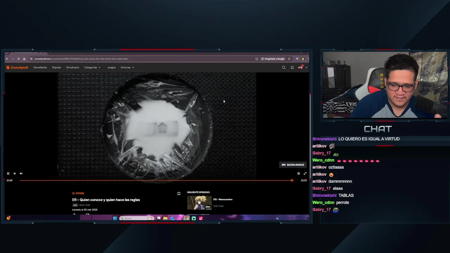Open Crunchyroll search magnifier
This screenshot has height=253, width=450.
pos(284,67)
